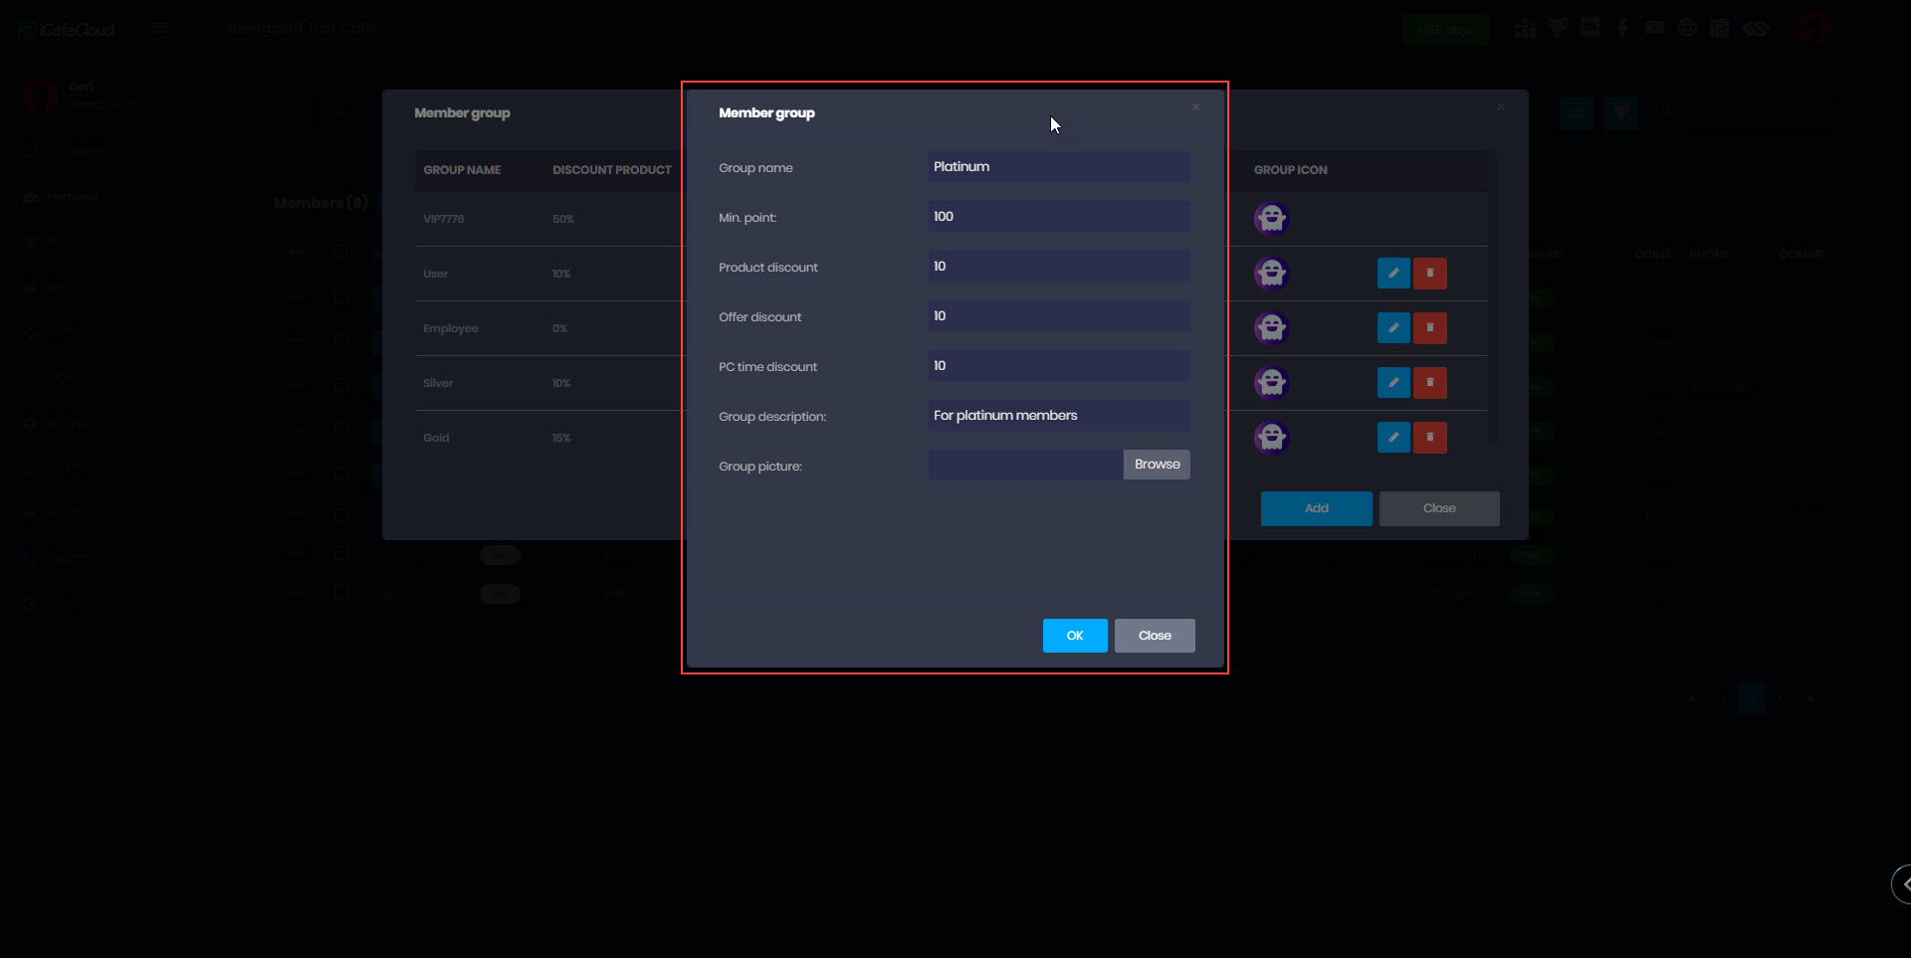Click the PC time discount field

coord(1058,366)
